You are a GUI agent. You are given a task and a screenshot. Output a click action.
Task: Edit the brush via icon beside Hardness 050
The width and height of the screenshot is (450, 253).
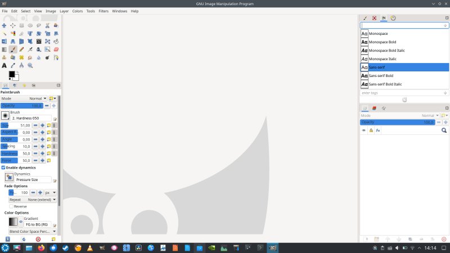(55, 119)
